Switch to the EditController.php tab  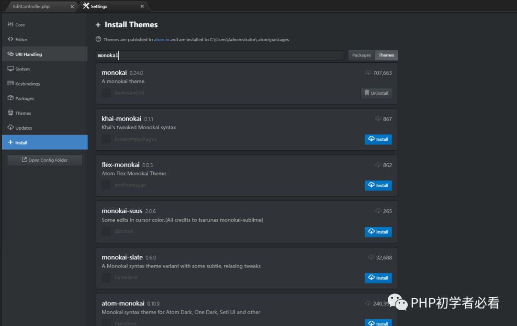pyautogui.click(x=38, y=7)
